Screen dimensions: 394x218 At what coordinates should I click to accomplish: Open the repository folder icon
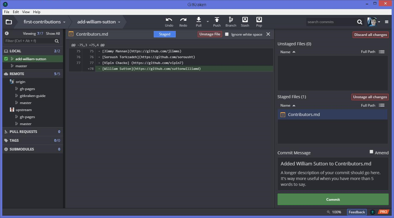[9, 22]
